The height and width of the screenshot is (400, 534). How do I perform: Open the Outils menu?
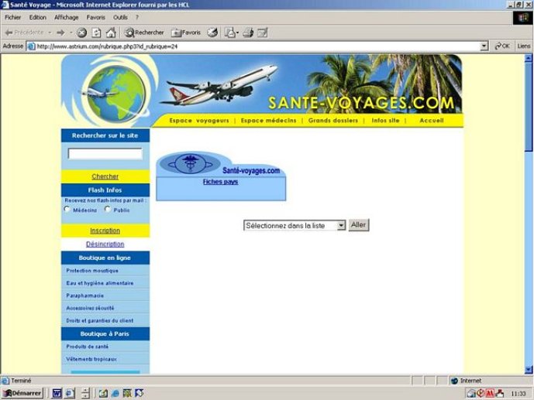120,17
